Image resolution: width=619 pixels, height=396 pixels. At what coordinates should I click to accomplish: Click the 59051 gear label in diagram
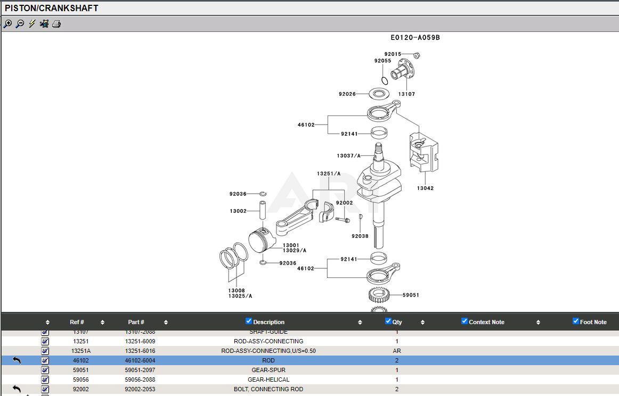point(411,295)
